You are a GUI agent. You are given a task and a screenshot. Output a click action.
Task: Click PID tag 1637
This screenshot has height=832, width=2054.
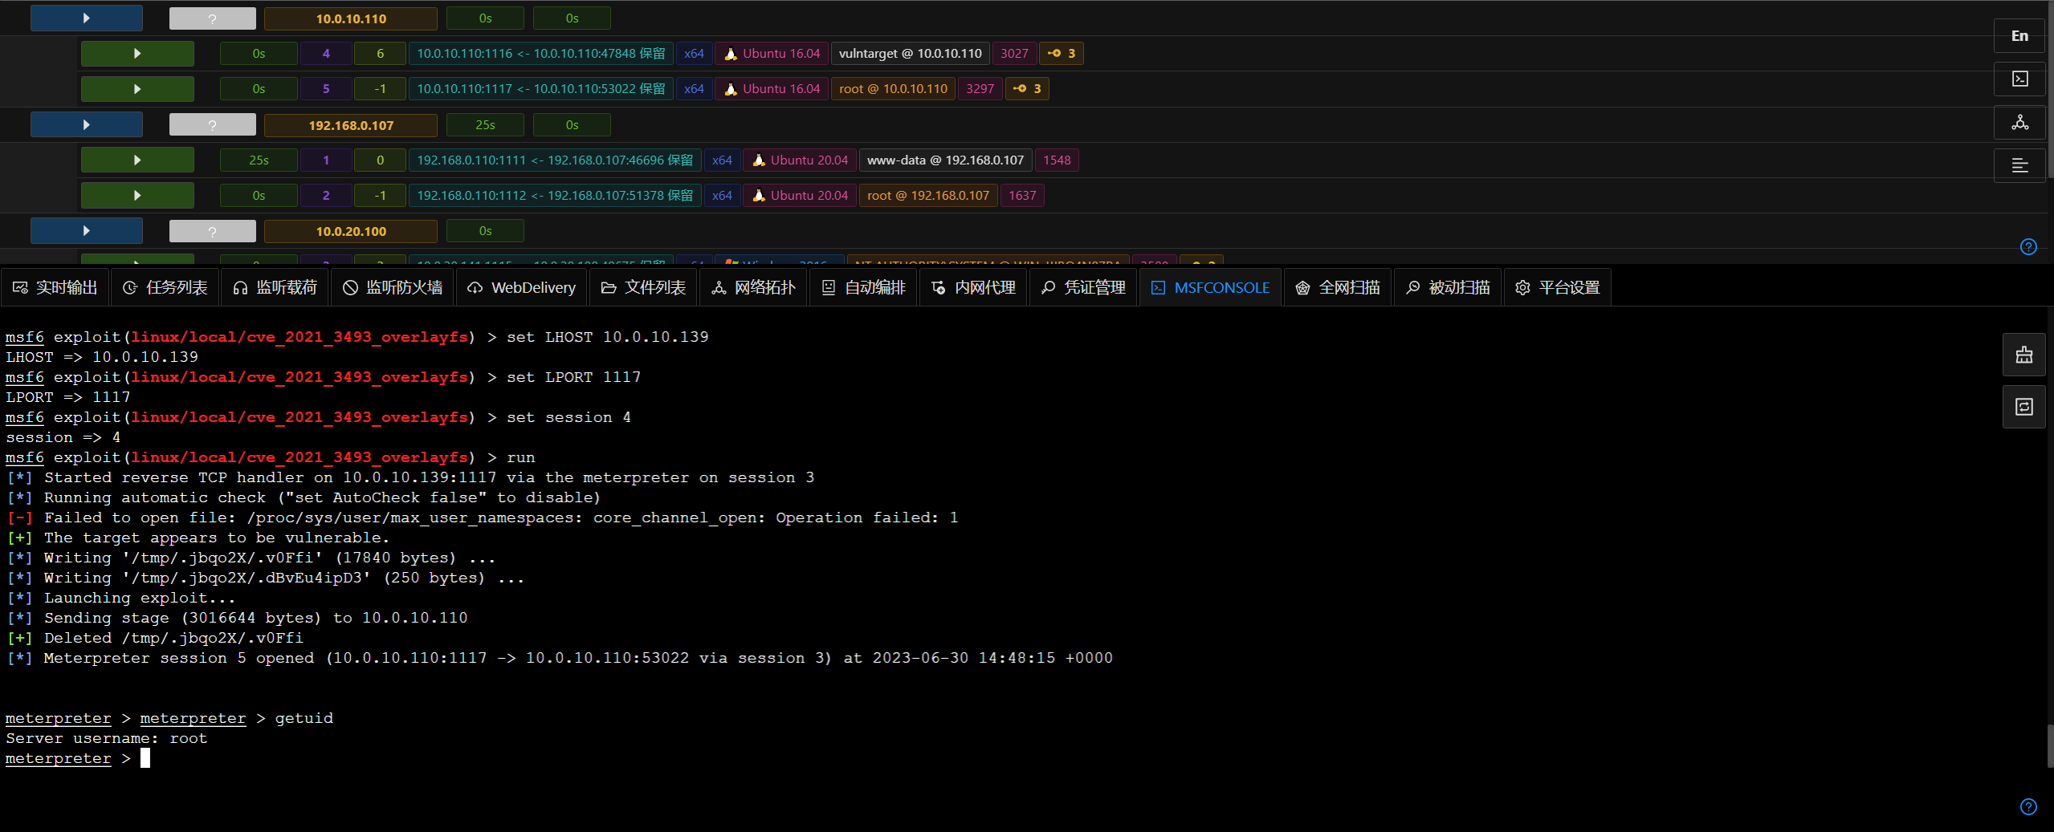click(1022, 196)
